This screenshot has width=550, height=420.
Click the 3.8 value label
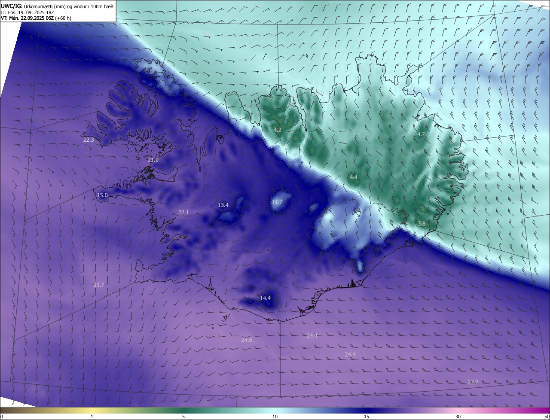coord(422,223)
